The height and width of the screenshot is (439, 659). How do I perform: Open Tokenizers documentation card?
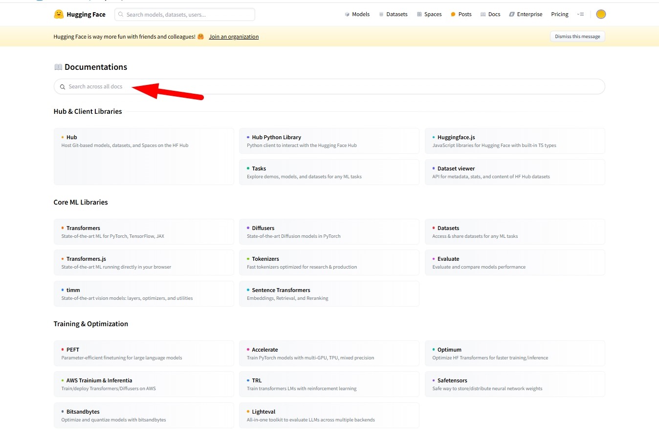coord(329,263)
